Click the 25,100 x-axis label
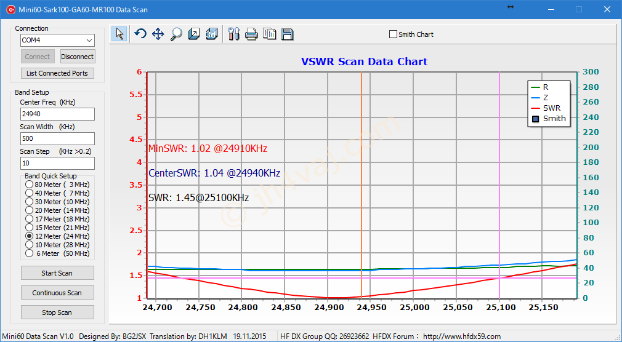Screen dimensions: 622x342 click(x=499, y=308)
